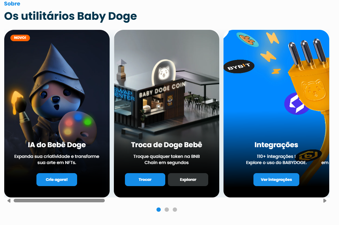The width and height of the screenshot is (339, 225).
Task: Select the second carousel pagination dot
Action: tap(167, 209)
